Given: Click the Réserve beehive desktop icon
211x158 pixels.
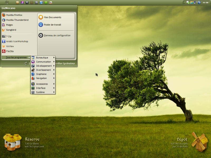Looking at the screenshot, I should click(12, 142).
